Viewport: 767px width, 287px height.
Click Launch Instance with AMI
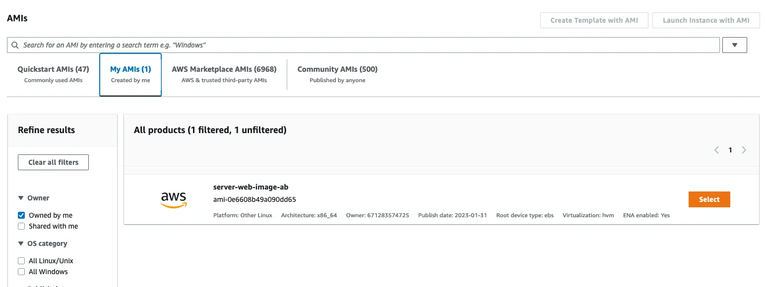[x=705, y=20]
